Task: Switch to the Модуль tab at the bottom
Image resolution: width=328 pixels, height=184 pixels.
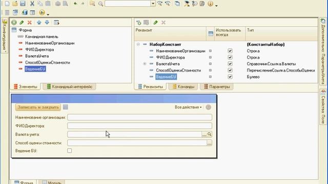Action: [52, 182]
